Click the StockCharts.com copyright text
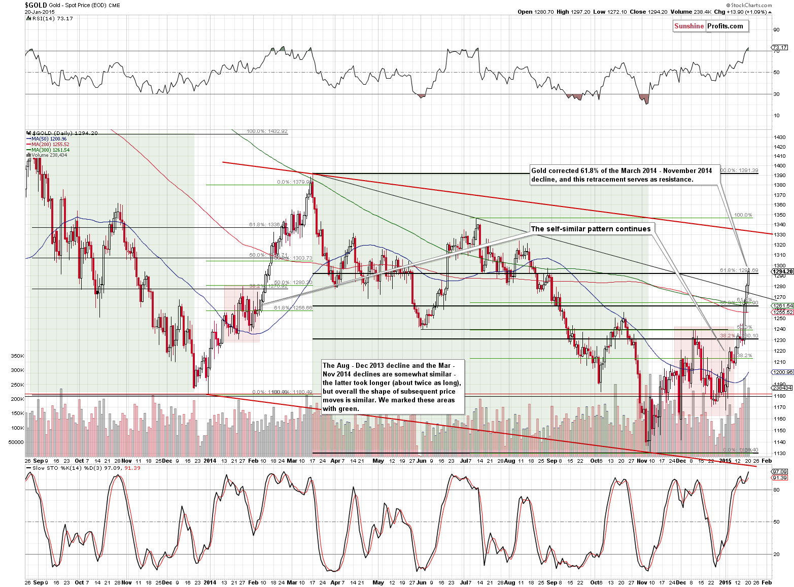This screenshot has height=587, width=794. click(x=748, y=6)
